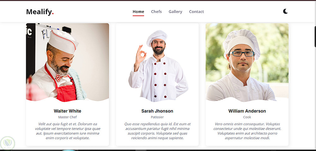Image resolution: width=316 pixels, height=151 pixels.
Task: Select the Sarah Jhonson name heading
Action: [157, 111]
